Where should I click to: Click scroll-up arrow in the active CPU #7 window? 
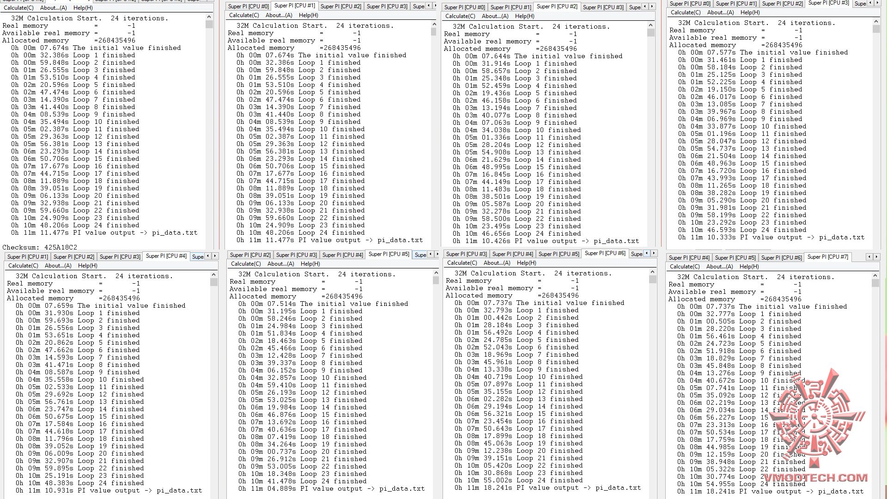[875, 276]
